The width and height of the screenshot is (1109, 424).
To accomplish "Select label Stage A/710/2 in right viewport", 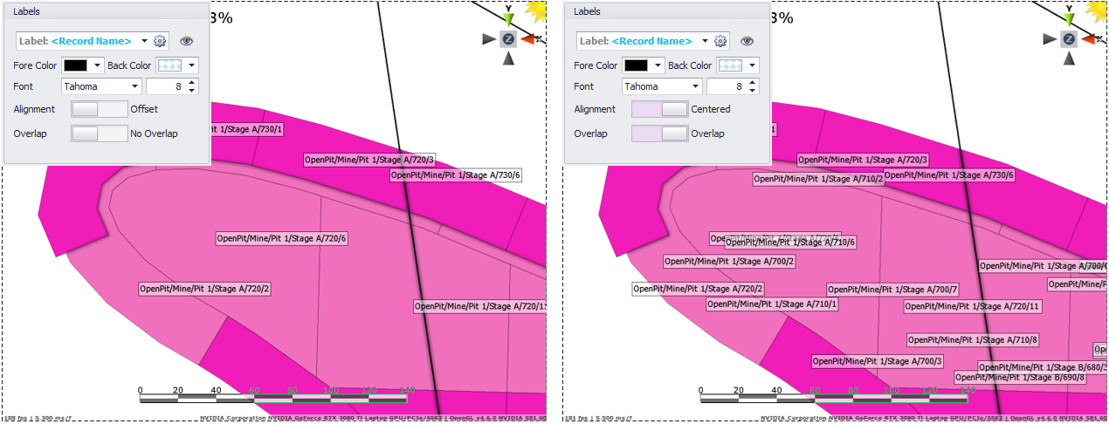I will coord(819,179).
